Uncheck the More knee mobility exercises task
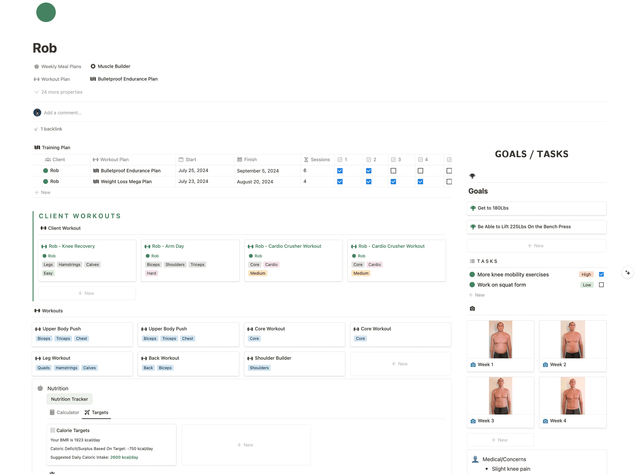 (x=602, y=274)
